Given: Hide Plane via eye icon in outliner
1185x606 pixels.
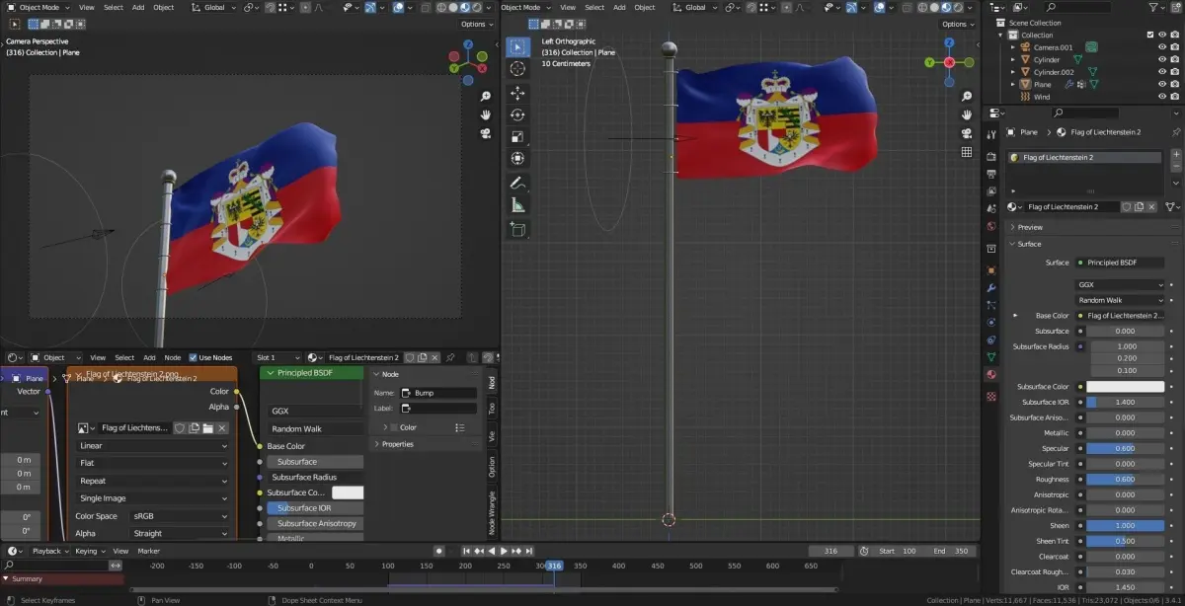Looking at the screenshot, I should click(x=1161, y=85).
